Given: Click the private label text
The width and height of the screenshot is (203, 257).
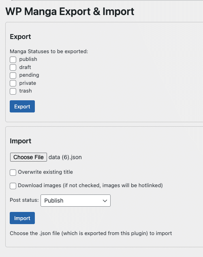Looking at the screenshot, I should [28, 83].
